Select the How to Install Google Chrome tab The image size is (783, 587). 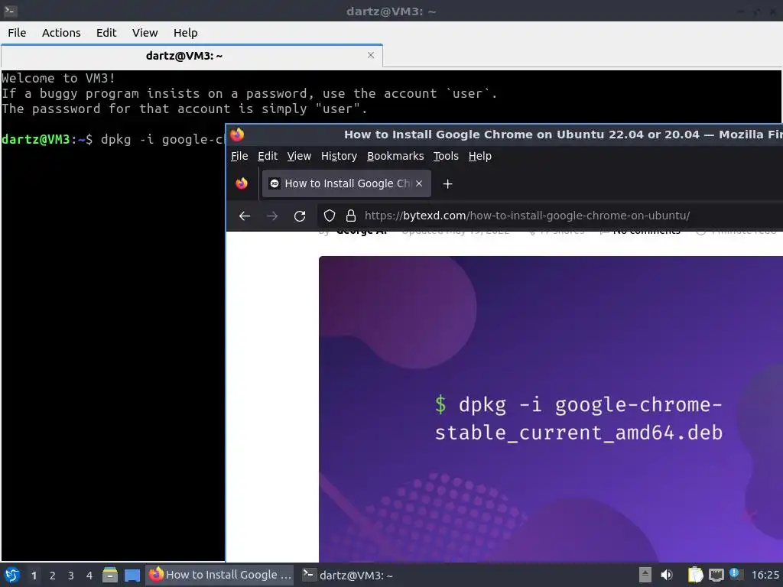346,183
